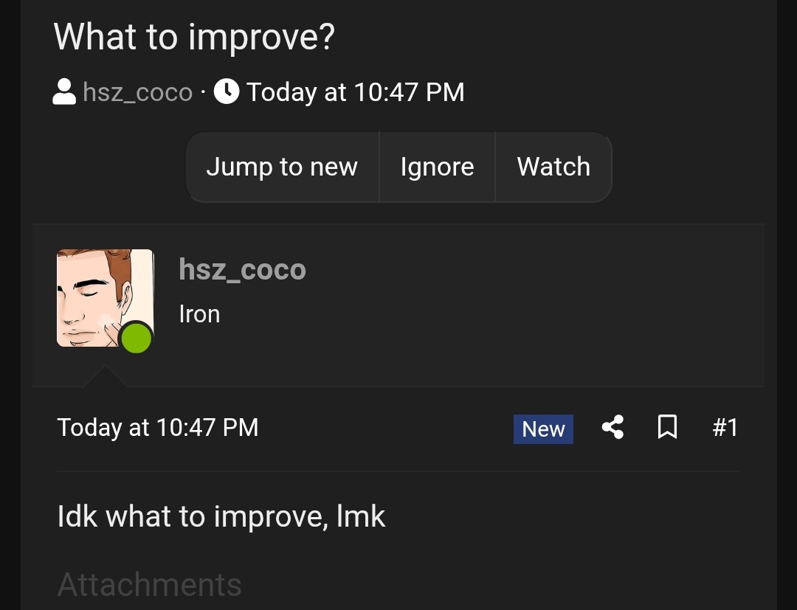Open the #1 post permalink
This screenshot has height=610, width=797.
[x=725, y=427]
